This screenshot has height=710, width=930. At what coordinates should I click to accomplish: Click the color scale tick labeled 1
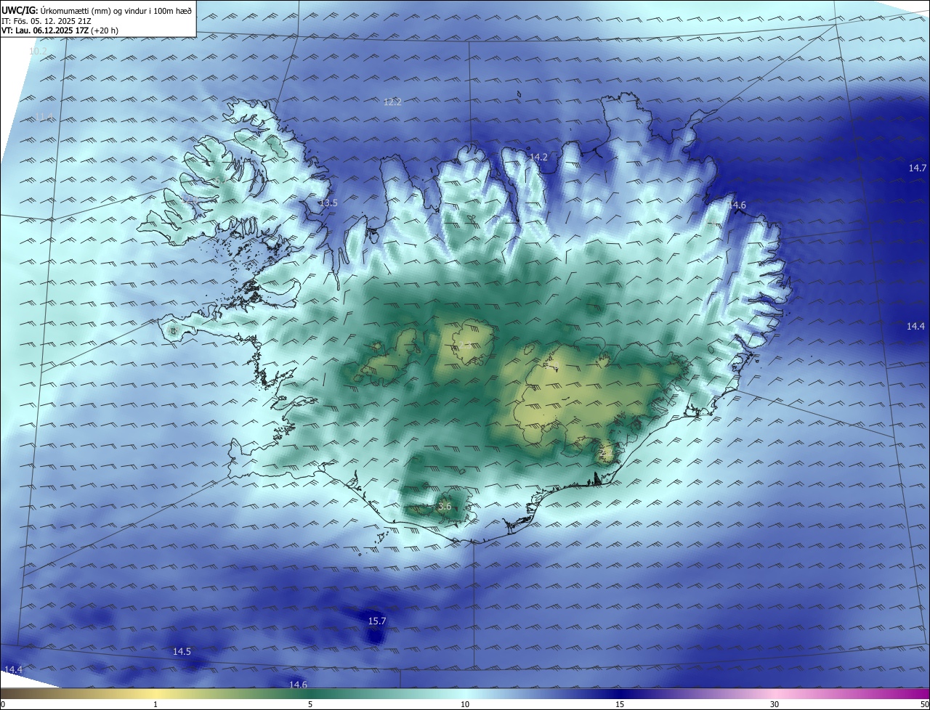155,704
